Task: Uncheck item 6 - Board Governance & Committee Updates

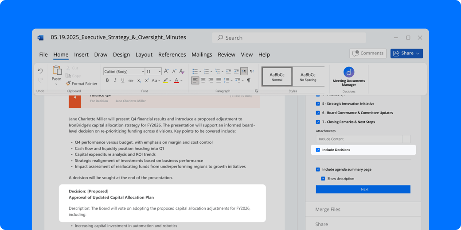Action: click(x=318, y=113)
